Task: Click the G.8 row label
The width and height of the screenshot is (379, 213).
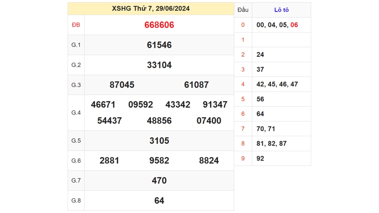Action: point(76,201)
